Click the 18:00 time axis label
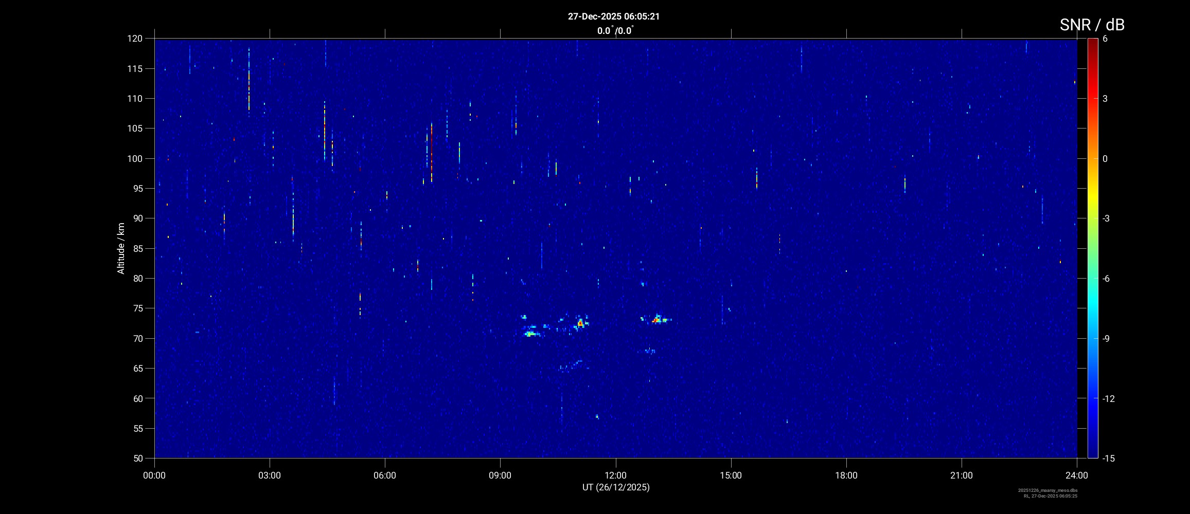This screenshot has height=514, width=1190. (846, 475)
